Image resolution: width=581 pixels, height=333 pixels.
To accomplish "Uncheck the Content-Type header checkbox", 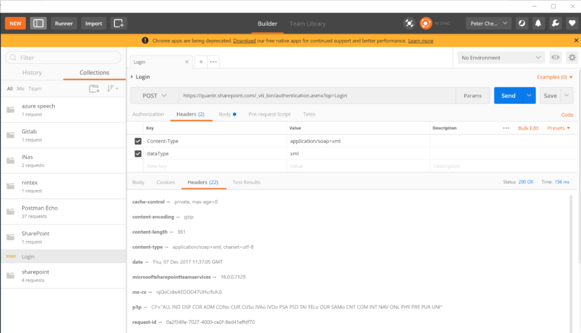I will tap(138, 141).
